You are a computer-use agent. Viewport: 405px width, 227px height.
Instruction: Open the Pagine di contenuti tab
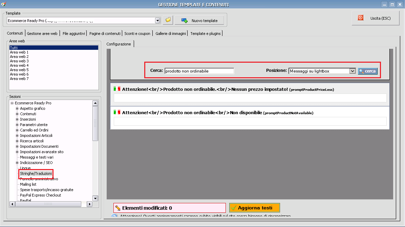105,34
